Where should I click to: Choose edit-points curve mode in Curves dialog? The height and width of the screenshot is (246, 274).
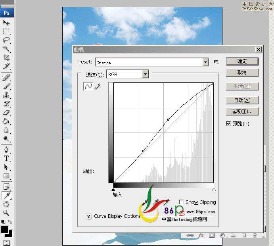88,86
